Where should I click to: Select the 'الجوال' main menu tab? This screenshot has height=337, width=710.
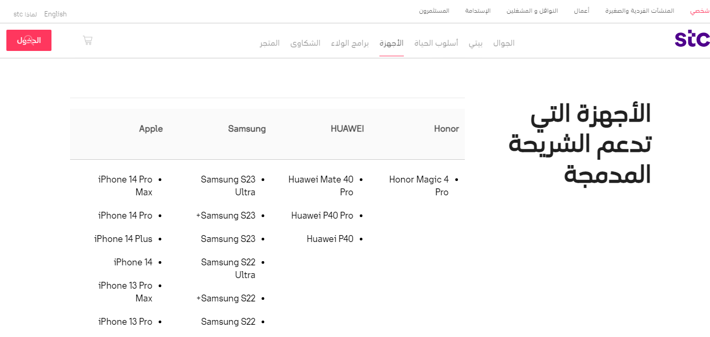point(504,43)
